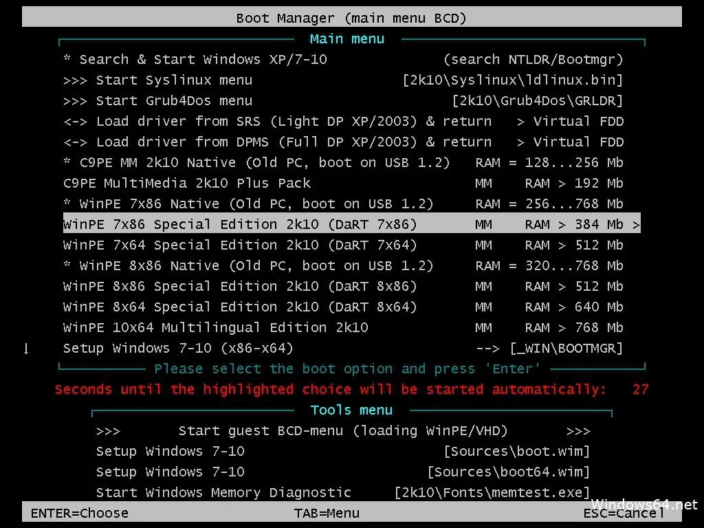Select Setup Windows 7-10 Sources\boot.wim entry
Viewport: 704px width, 528px height.
(343, 451)
